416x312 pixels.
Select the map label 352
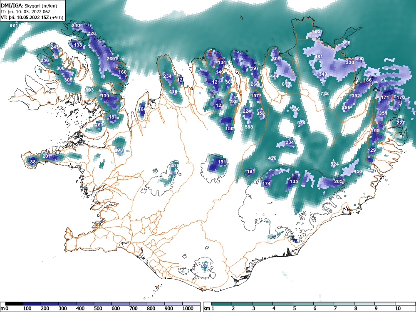(356, 96)
